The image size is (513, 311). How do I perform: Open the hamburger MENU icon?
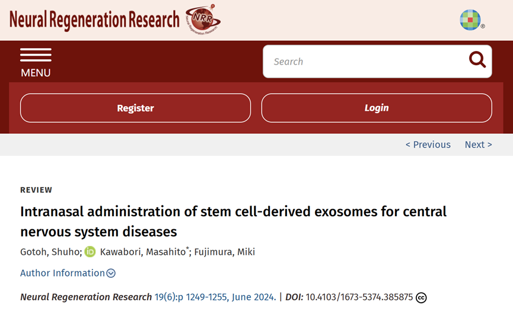[36, 55]
